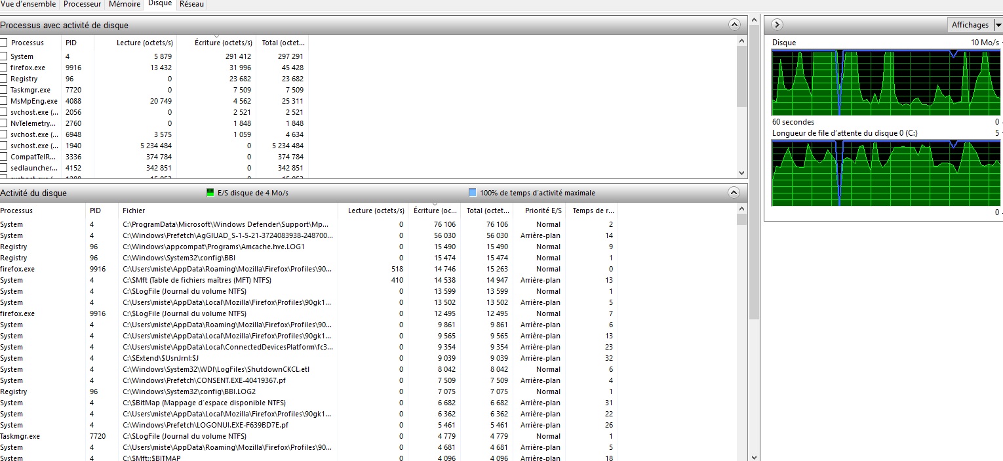This screenshot has height=461, width=1003.
Task: Click the 291 412 write value for System
Action: (x=237, y=56)
